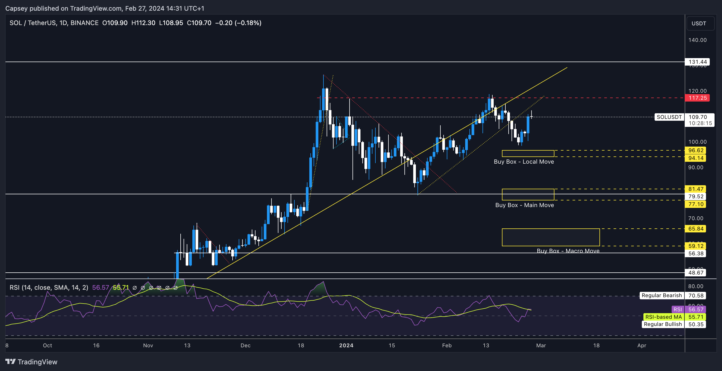
Task: Click the TradingView logo icon
Action: (x=10, y=361)
